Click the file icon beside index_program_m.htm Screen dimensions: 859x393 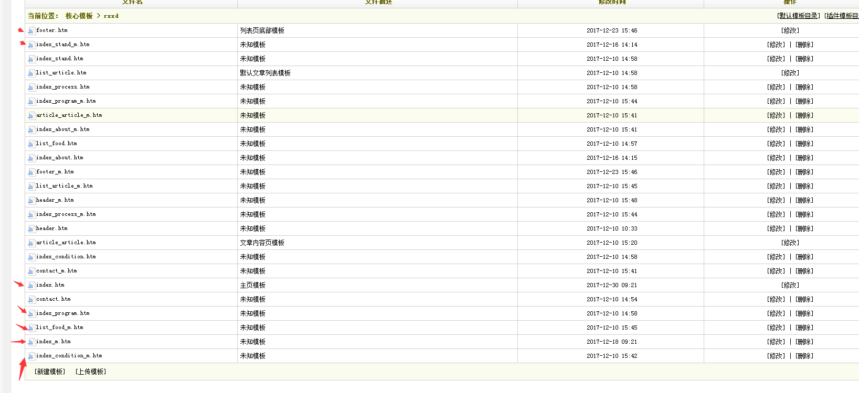pos(31,102)
